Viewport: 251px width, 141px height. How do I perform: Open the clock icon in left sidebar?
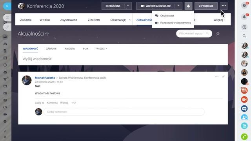[x=5, y=65]
